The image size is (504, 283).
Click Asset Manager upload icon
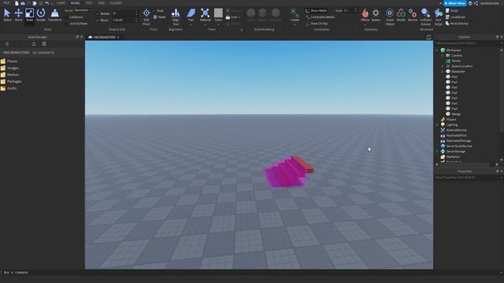click(x=34, y=44)
